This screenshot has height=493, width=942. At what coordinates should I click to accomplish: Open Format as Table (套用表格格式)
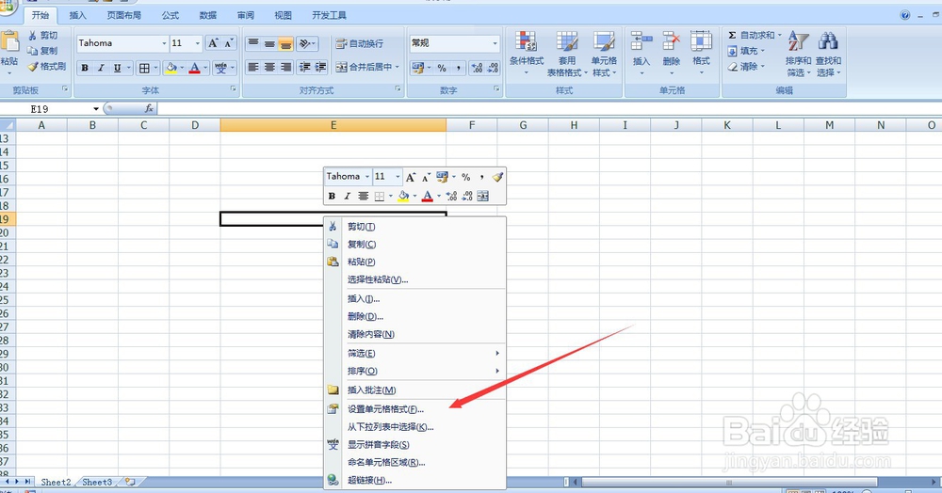pos(566,54)
